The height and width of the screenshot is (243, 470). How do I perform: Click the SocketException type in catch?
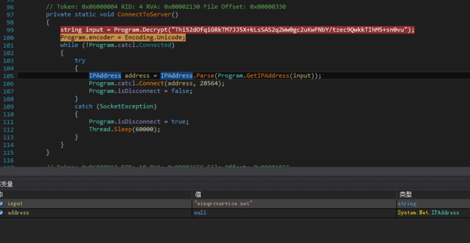(126, 106)
